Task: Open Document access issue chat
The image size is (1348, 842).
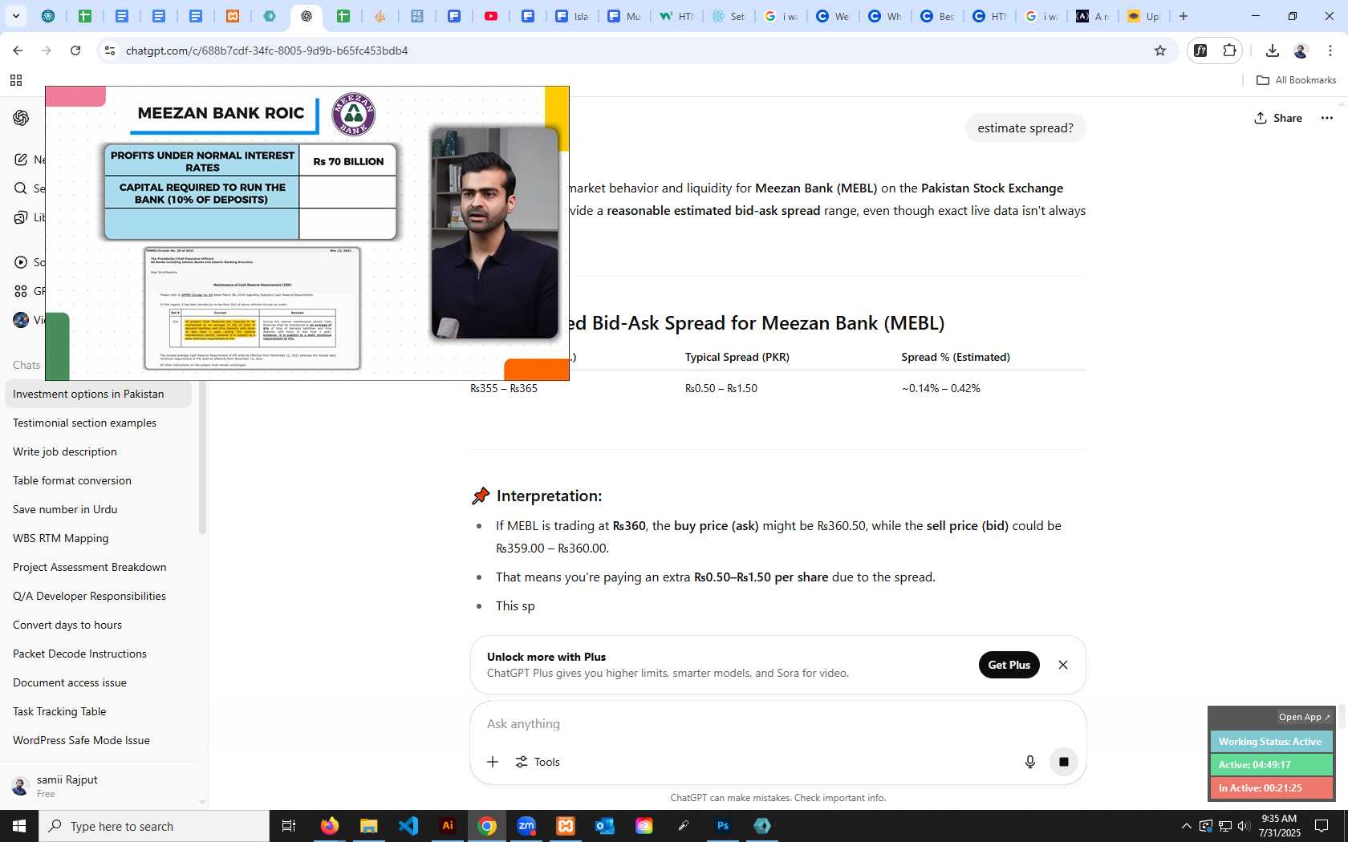Action: pyautogui.click(x=98, y=682)
